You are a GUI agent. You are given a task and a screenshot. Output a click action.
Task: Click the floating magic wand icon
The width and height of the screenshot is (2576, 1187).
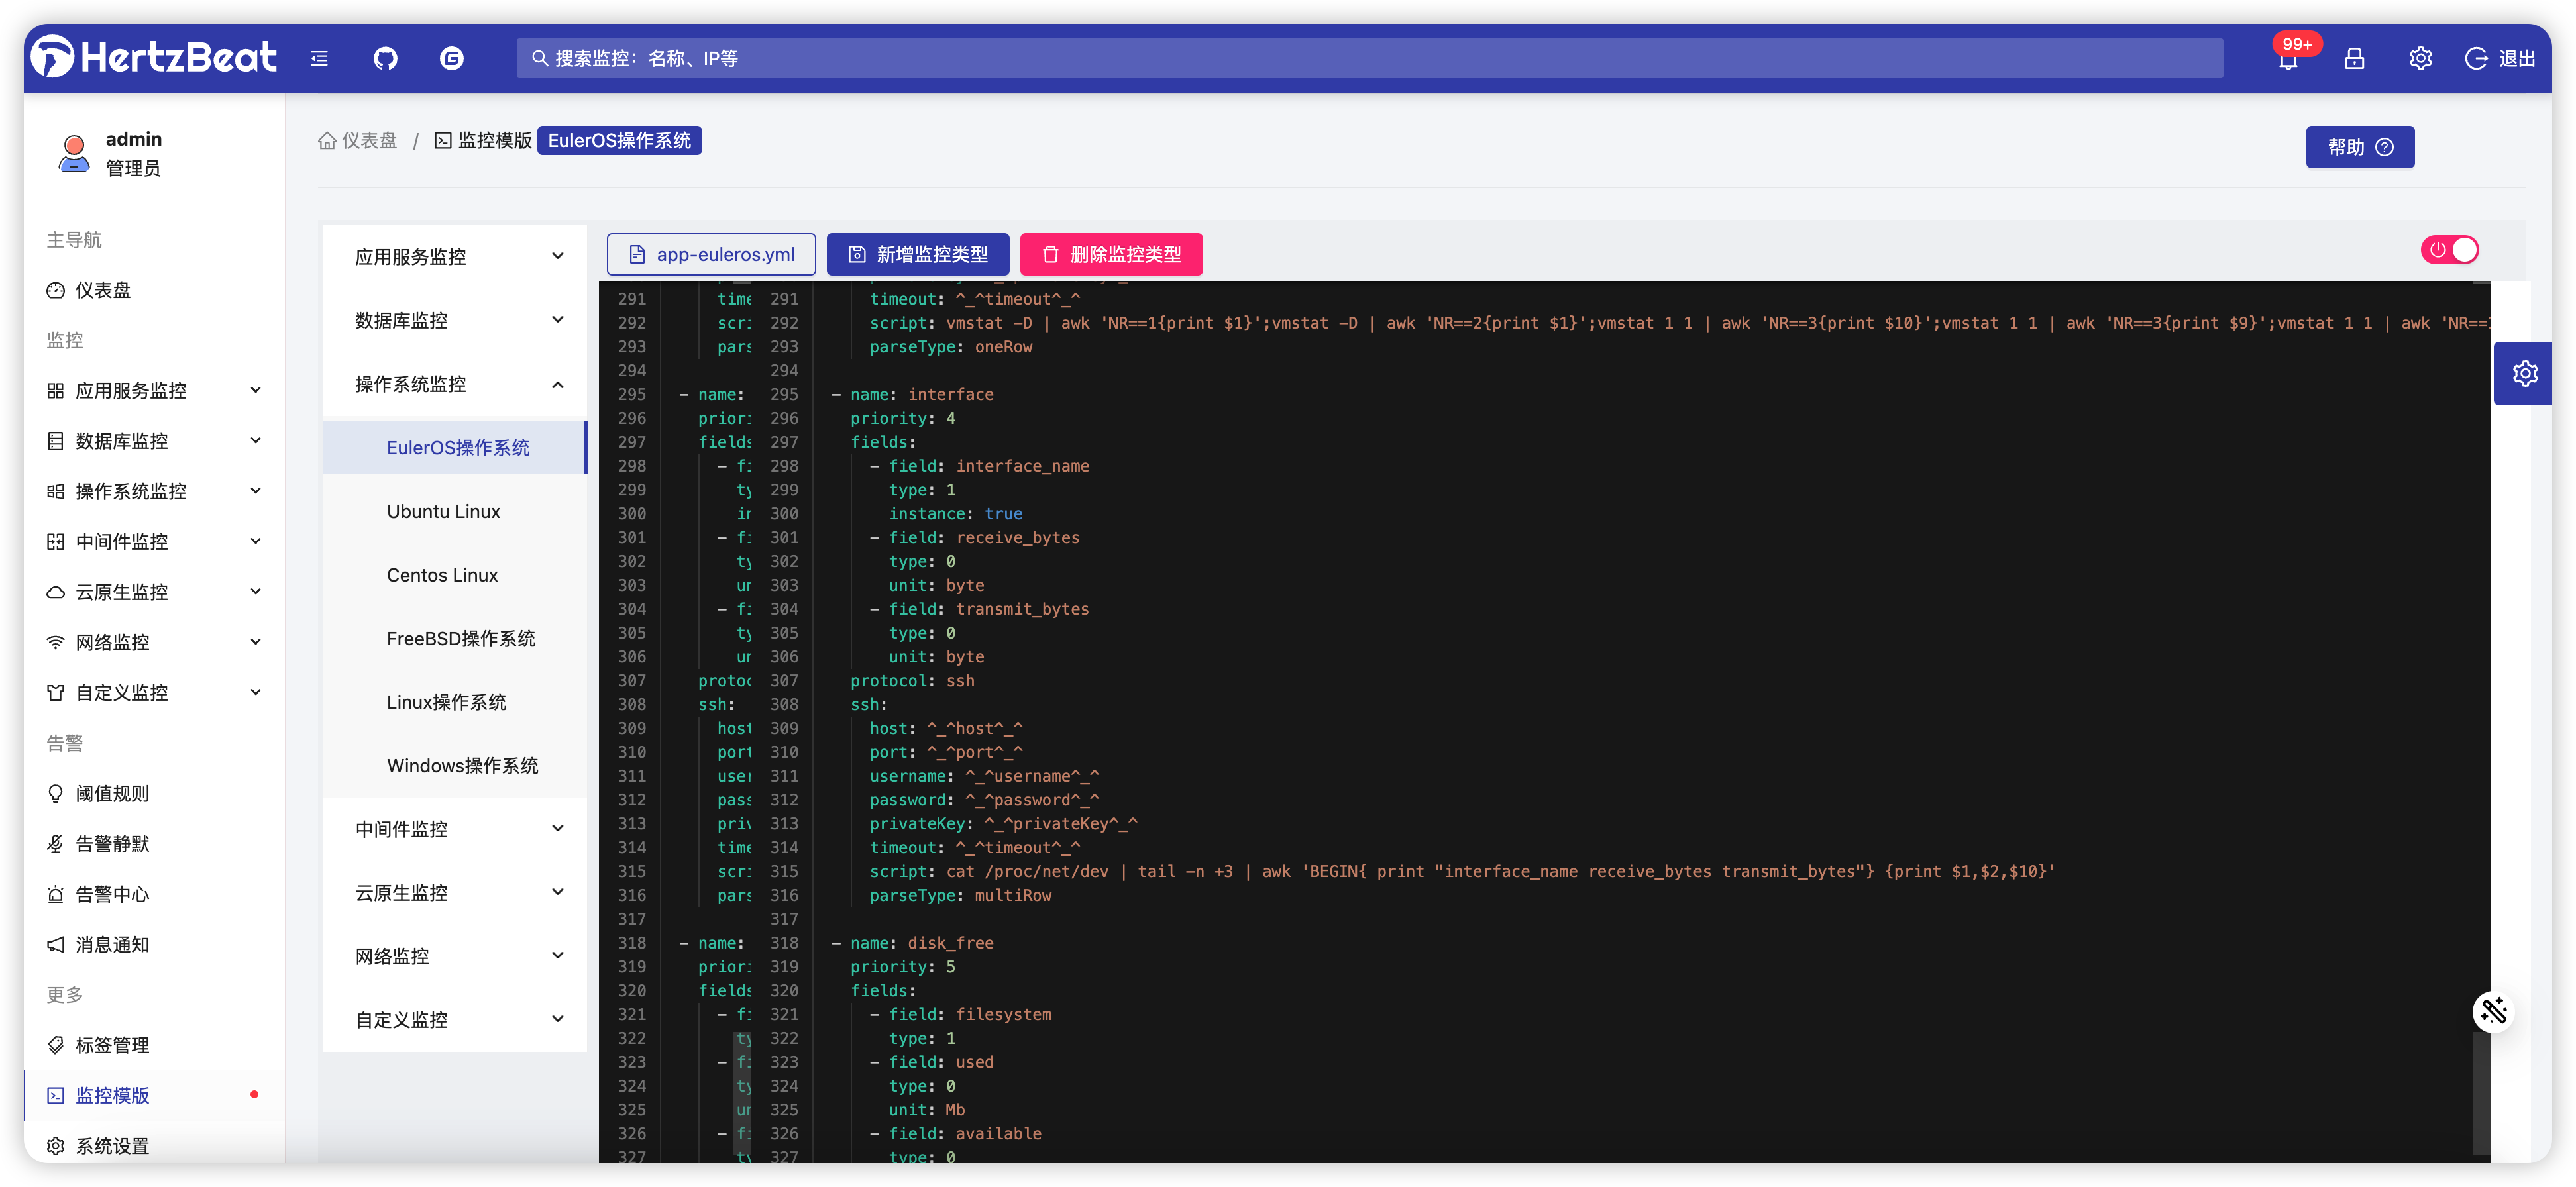(x=2493, y=1011)
